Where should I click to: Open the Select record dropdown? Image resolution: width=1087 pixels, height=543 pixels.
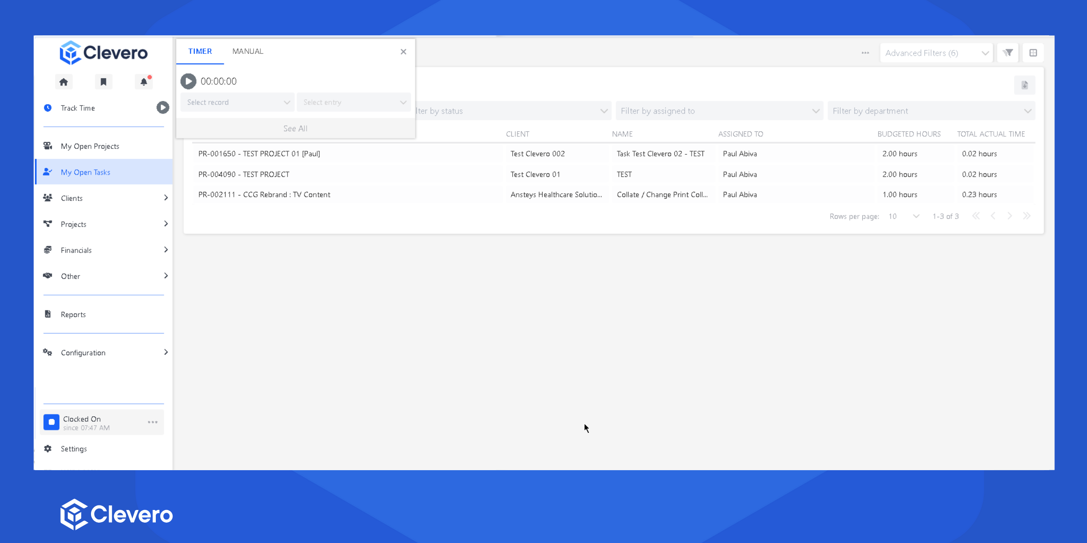[x=238, y=102]
